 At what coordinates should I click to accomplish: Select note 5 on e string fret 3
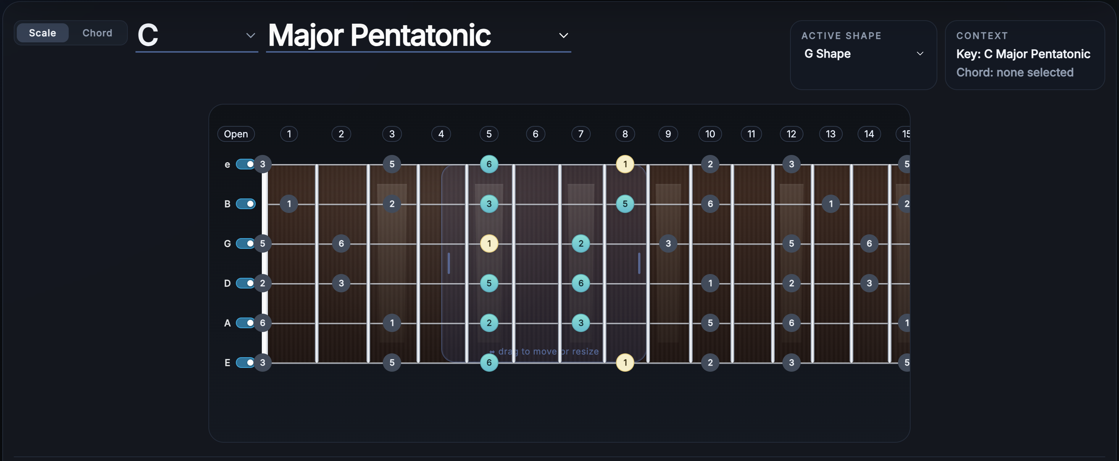(392, 164)
